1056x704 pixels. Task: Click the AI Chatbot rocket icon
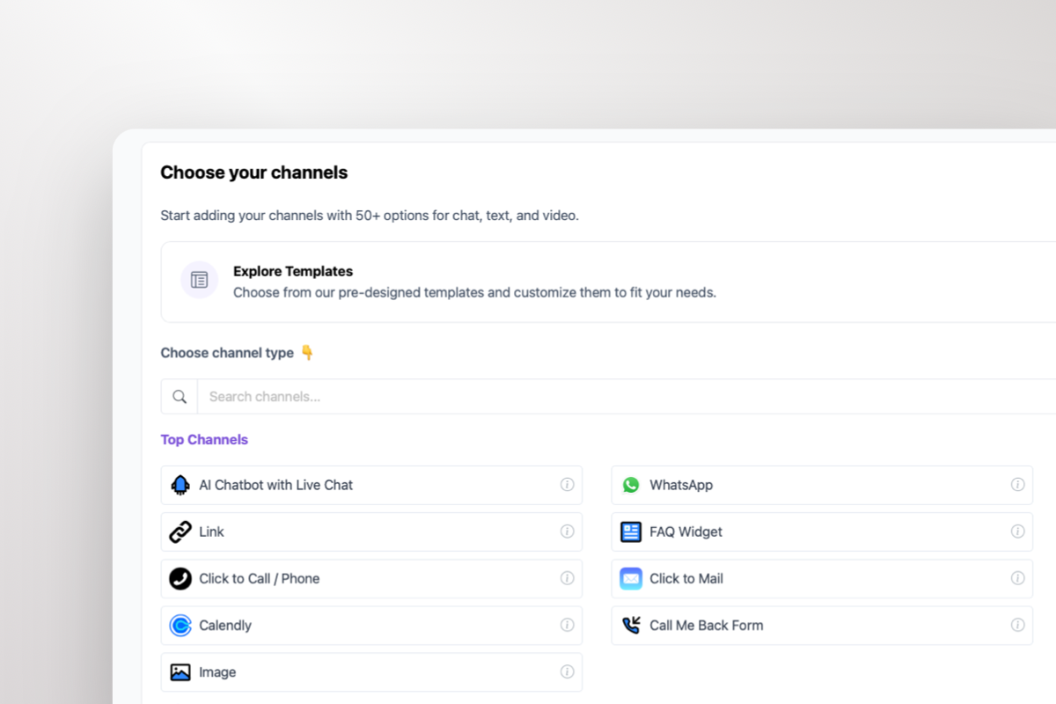180,485
